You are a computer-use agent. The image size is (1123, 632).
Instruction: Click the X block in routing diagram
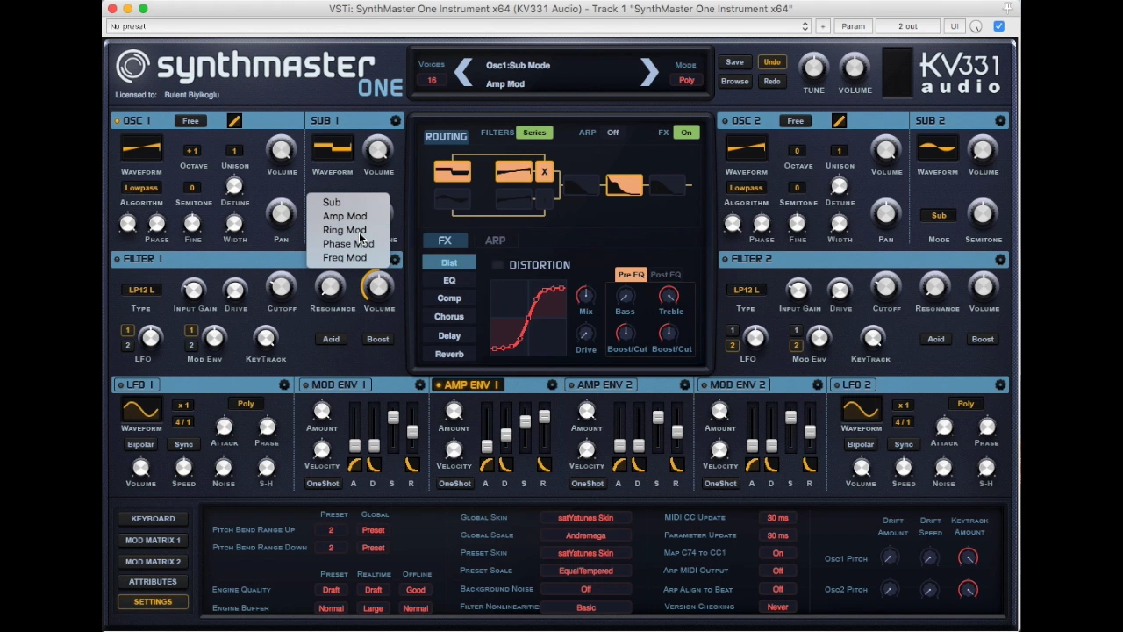pos(544,172)
